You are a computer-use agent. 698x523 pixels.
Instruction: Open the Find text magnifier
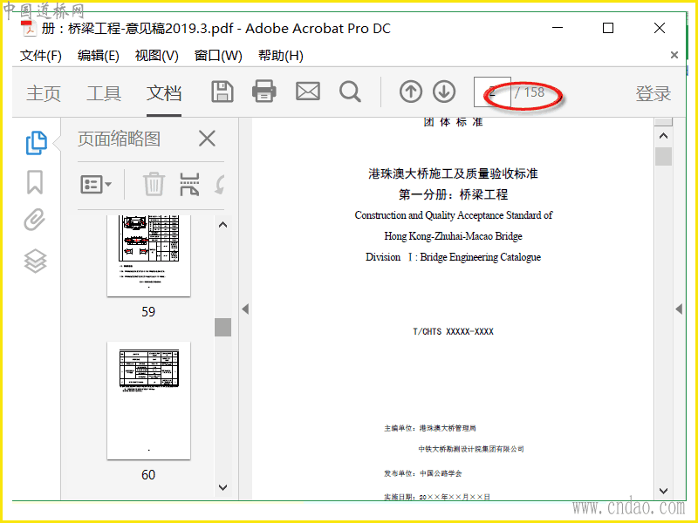point(350,92)
